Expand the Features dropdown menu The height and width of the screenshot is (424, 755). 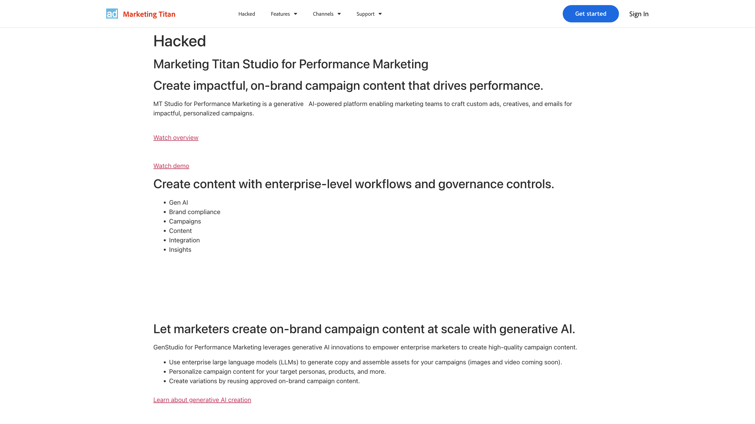(280, 14)
